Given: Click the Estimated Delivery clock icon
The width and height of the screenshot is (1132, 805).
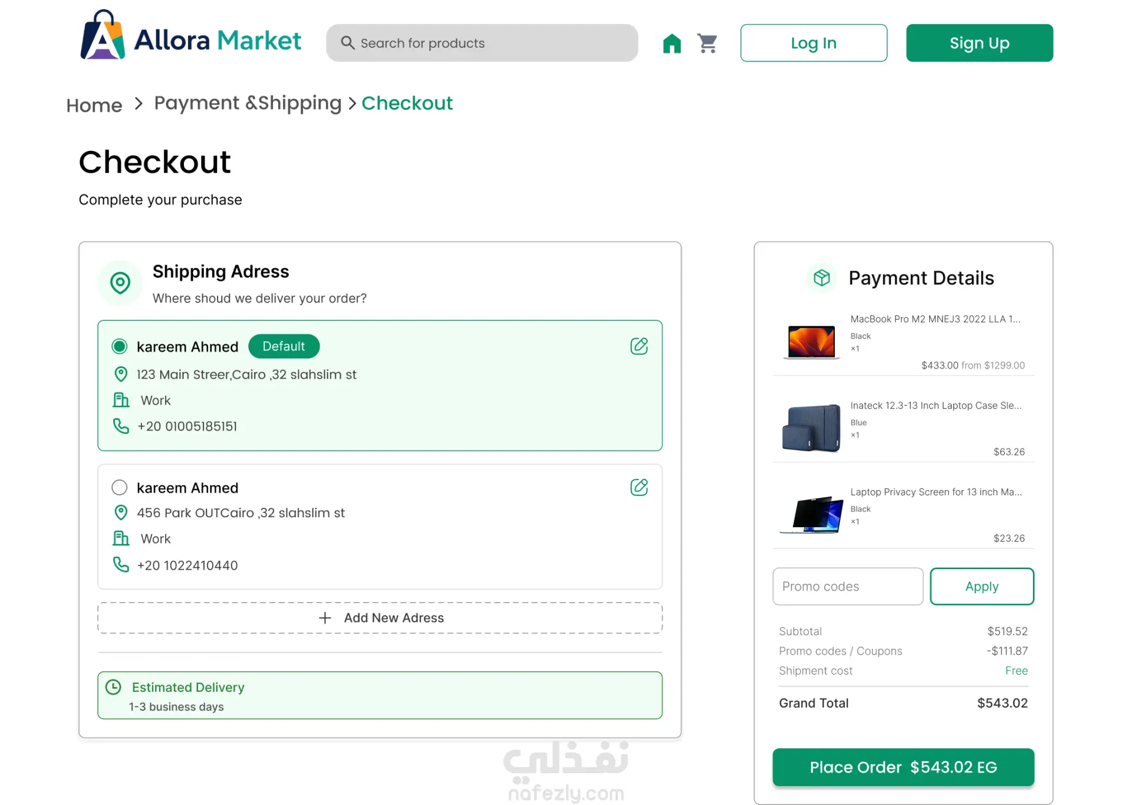Looking at the screenshot, I should point(113,686).
